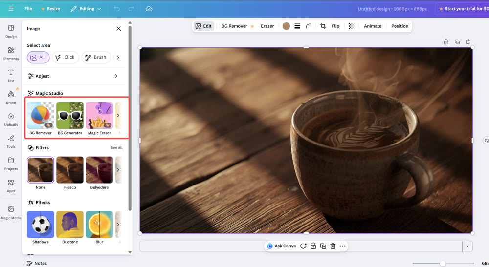Redo the last action
The width and height of the screenshot is (489, 267).
pyautogui.click(x=131, y=9)
